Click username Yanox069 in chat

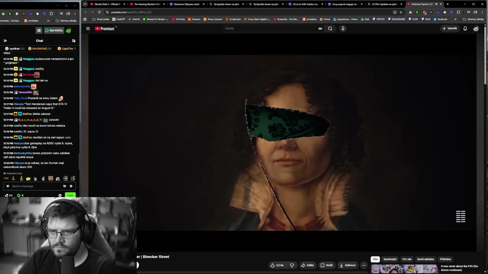[x=25, y=92]
